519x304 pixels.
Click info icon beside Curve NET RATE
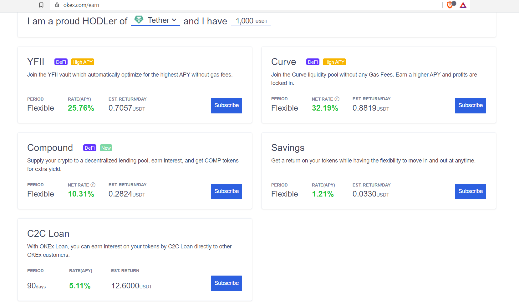337,99
